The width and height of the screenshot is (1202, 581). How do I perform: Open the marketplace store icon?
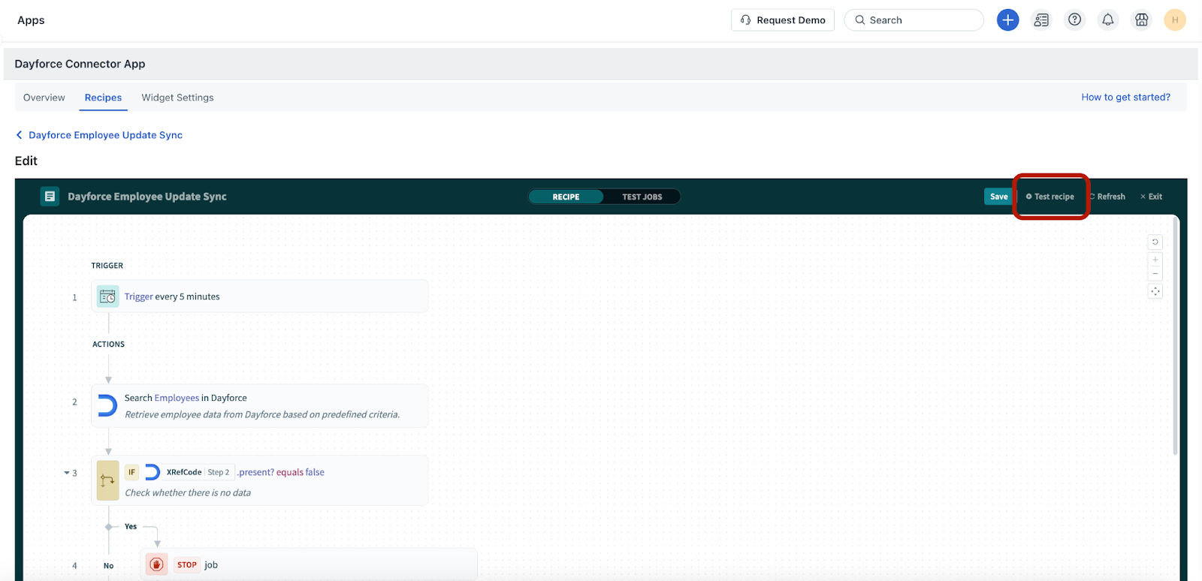coord(1142,20)
